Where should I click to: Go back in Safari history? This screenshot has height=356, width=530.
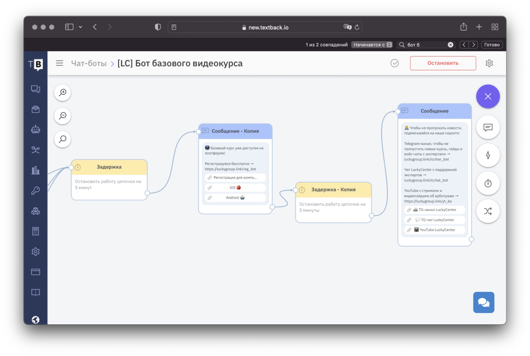(95, 27)
